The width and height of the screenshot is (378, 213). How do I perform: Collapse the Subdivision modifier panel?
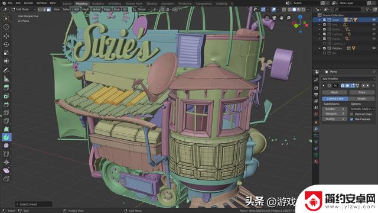coord(324,86)
